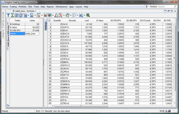Open the Imagine Trading System side tab

pos(3,24)
